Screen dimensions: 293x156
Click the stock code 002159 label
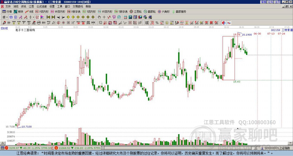tap(276, 30)
